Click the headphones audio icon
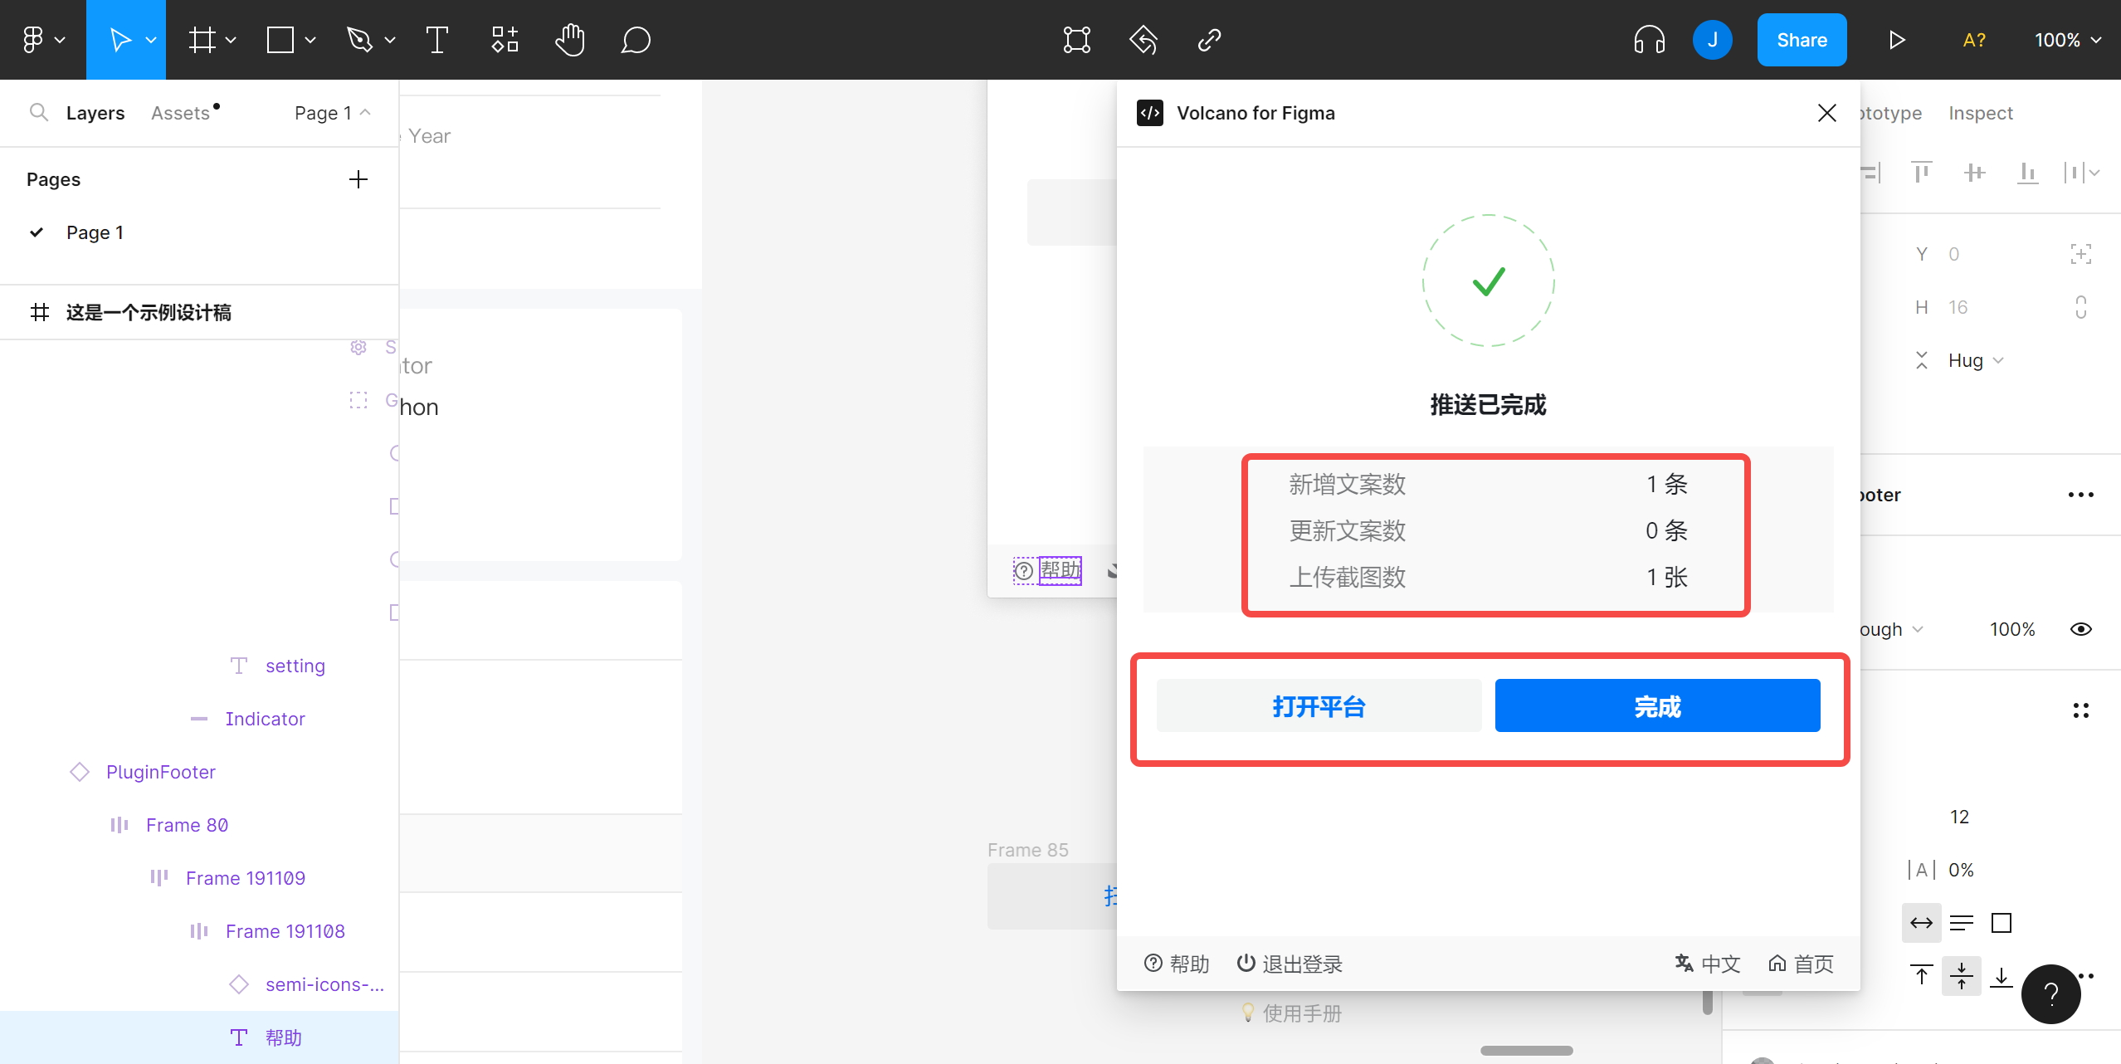Screen dimensions: 2121x1064 click(x=1649, y=40)
